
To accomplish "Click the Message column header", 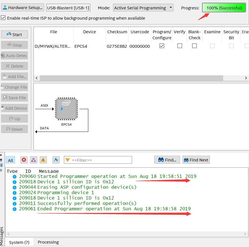I will pos(49,171).
